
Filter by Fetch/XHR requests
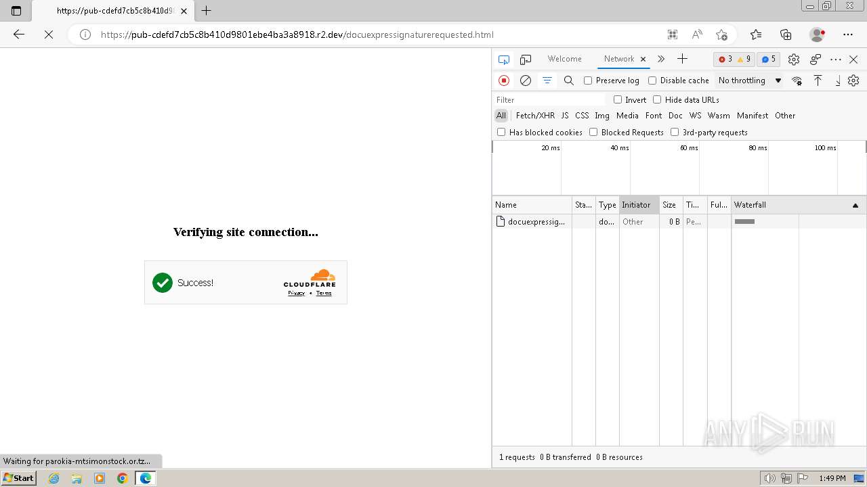[535, 116]
